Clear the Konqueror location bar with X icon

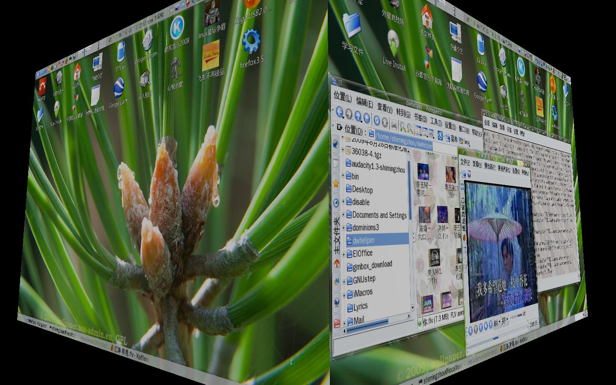point(339,127)
